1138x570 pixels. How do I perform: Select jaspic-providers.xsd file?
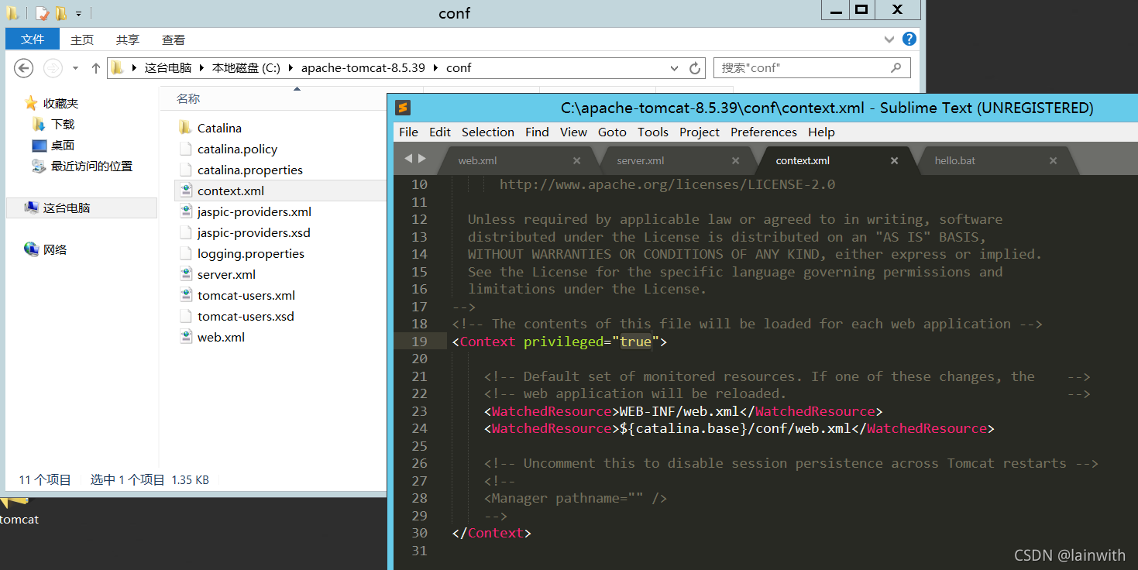click(253, 232)
